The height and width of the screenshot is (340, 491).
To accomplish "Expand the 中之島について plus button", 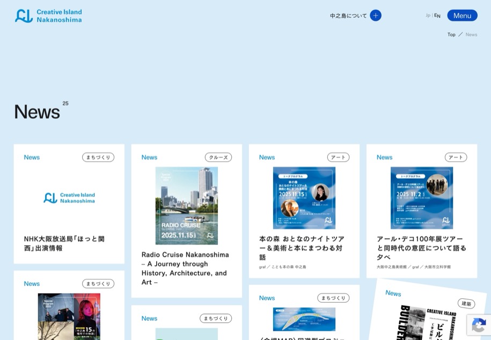I will point(376,16).
